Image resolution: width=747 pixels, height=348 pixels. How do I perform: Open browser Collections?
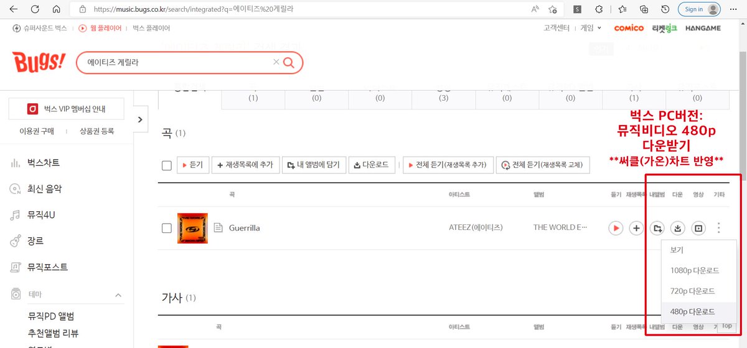(x=644, y=9)
